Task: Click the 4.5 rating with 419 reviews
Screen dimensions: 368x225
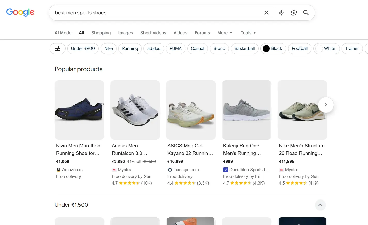Action: point(299,183)
